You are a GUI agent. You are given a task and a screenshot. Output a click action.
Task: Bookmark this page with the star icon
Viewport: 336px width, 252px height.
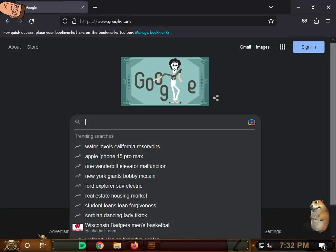(271, 21)
